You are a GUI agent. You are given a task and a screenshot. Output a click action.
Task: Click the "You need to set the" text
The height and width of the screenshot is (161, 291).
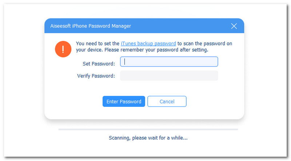click(x=97, y=44)
